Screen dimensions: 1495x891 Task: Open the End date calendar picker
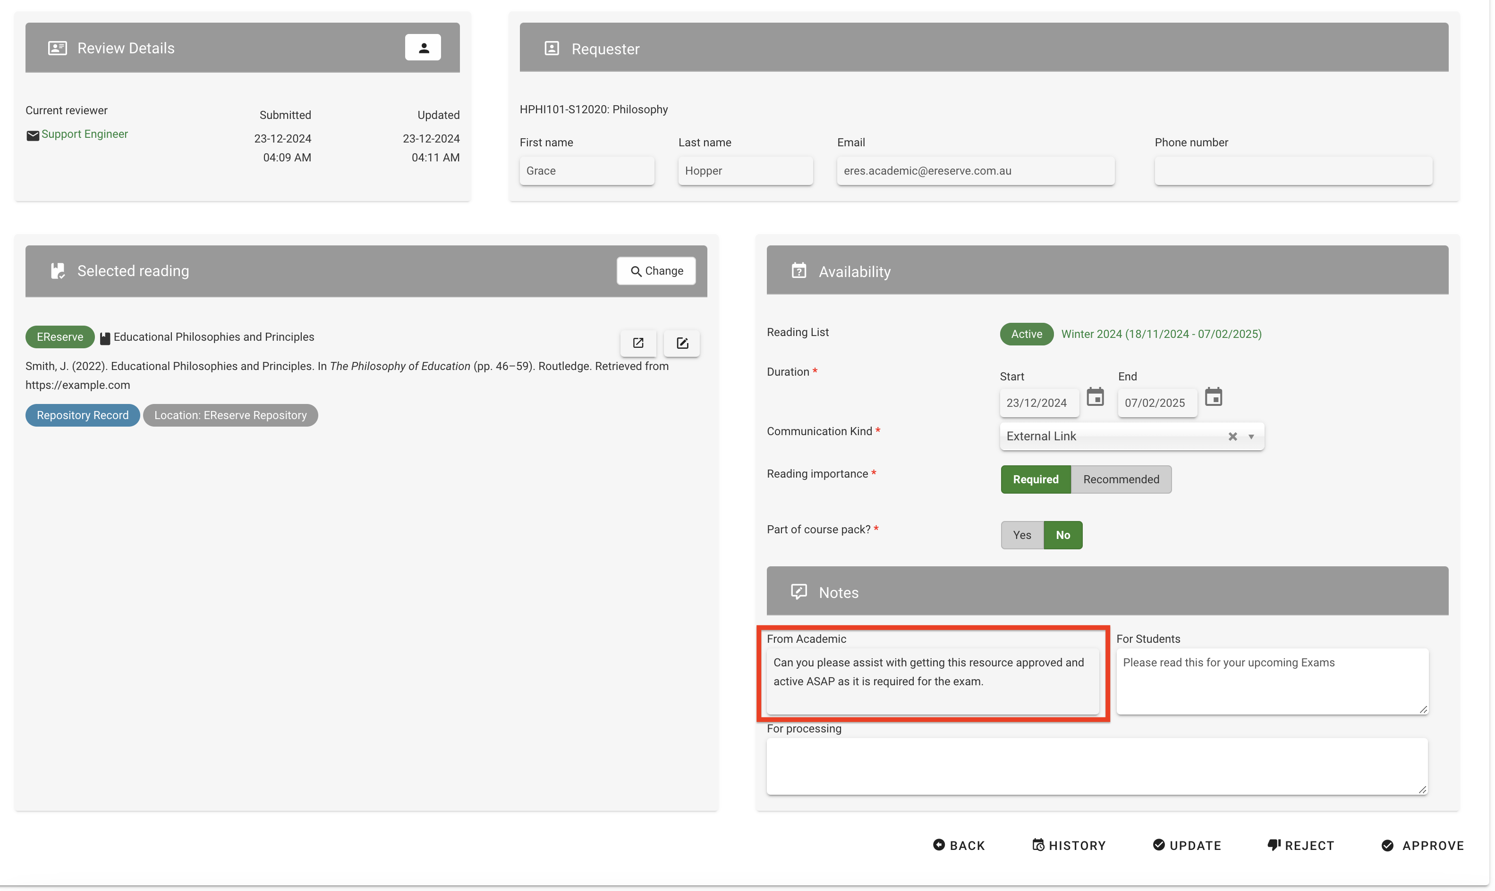click(x=1213, y=397)
